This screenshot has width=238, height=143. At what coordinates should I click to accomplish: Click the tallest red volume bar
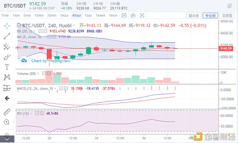click(x=49, y=77)
